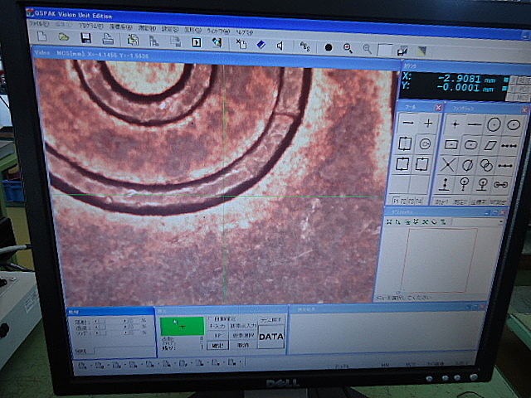Click the Print toolbar icon
The height and width of the screenshot is (398, 531).
point(108,39)
